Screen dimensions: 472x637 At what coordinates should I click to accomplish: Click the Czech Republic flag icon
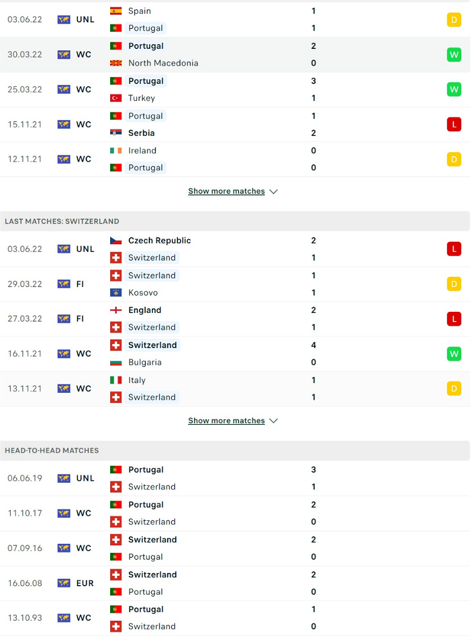[116, 241]
